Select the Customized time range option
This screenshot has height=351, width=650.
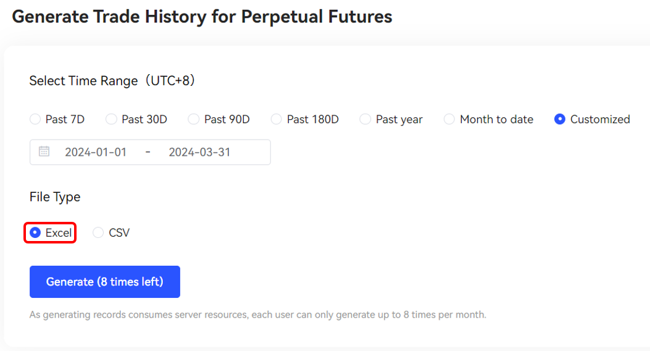pos(593,119)
